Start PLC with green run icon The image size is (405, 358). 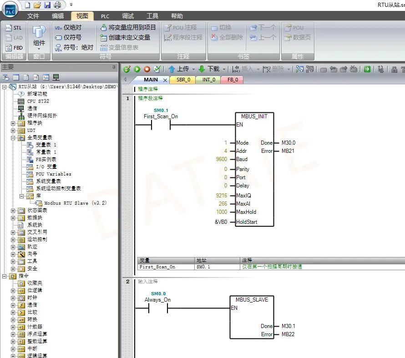pos(137,69)
